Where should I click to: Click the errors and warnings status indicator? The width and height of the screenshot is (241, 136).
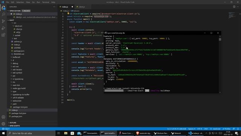[6, 129]
